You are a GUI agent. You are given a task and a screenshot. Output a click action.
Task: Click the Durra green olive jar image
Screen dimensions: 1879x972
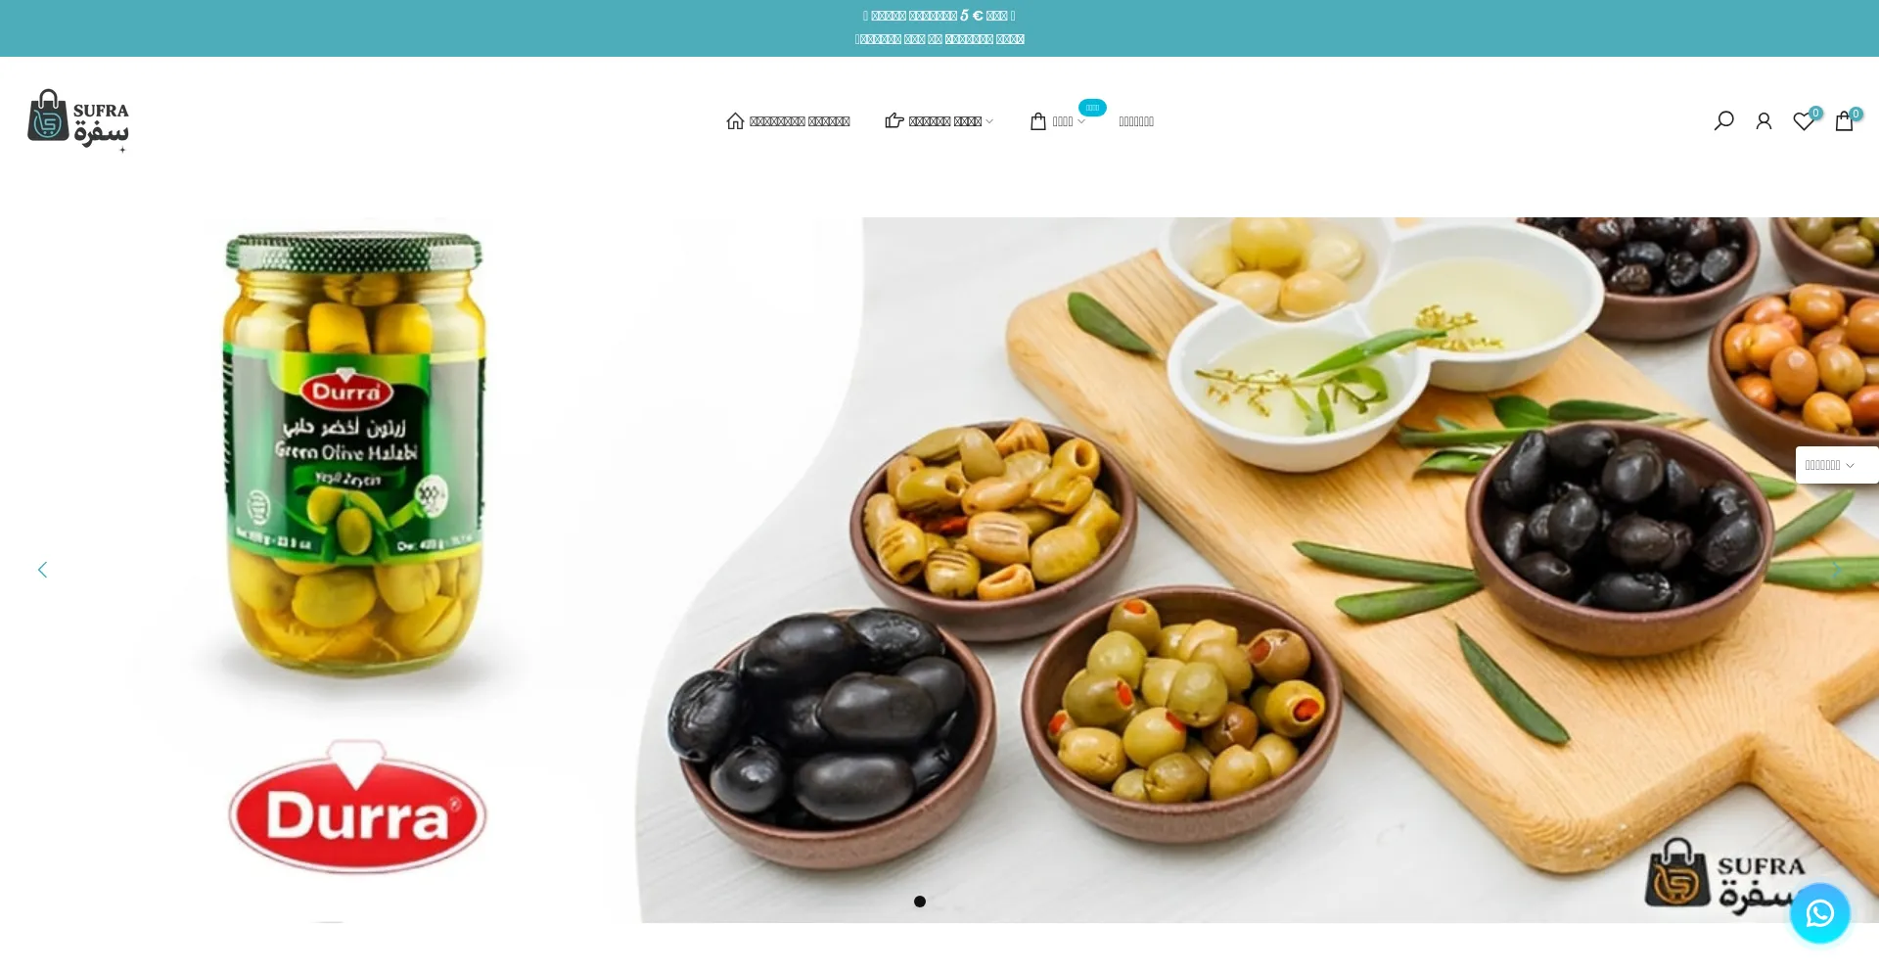[353, 453]
